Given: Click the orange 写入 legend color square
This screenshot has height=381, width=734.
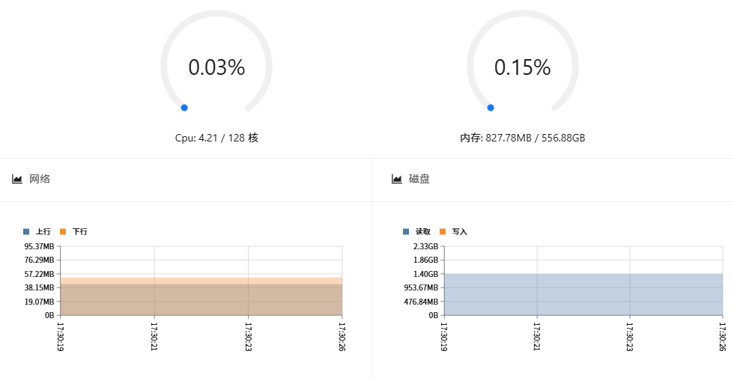Looking at the screenshot, I should pyautogui.click(x=443, y=232).
